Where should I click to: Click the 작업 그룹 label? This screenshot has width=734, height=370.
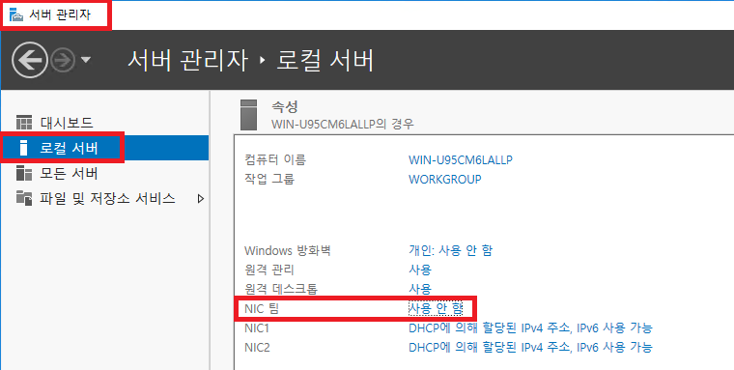click(x=269, y=180)
